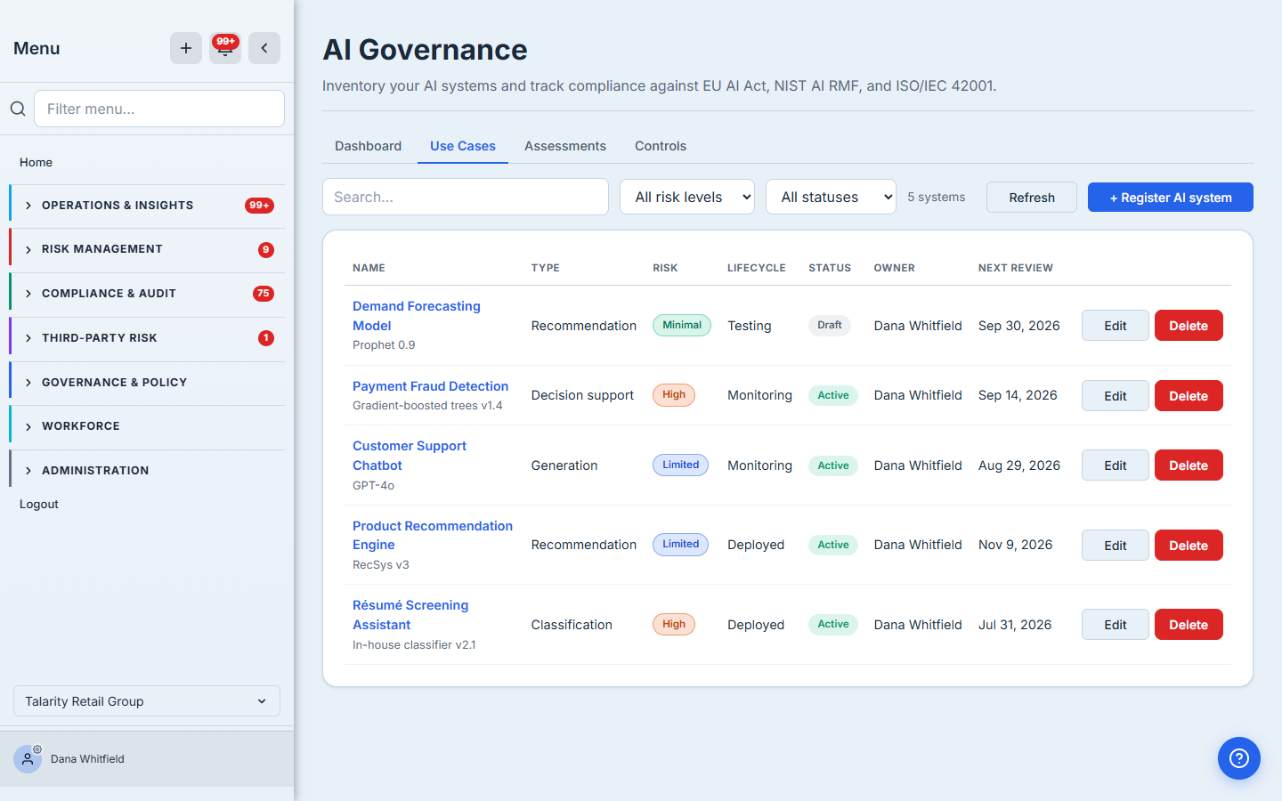The height and width of the screenshot is (801, 1282).
Task: Open the Talarity Retail Group organization selector
Action: coord(147,701)
